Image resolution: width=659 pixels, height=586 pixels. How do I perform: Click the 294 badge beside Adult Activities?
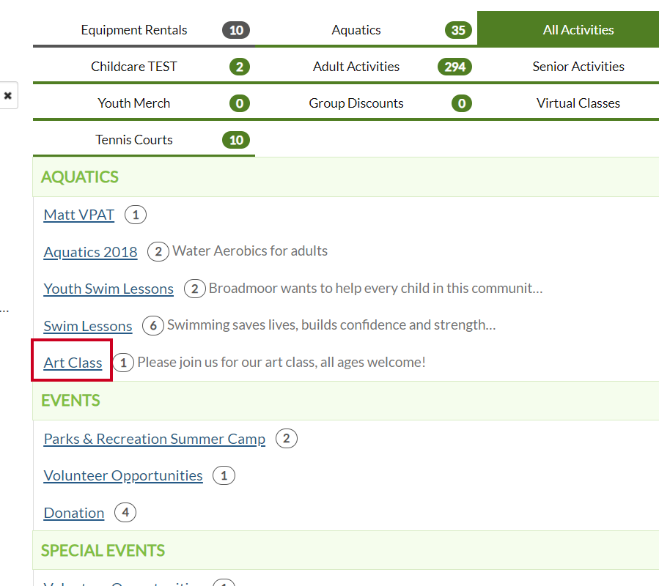pos(454,67)
